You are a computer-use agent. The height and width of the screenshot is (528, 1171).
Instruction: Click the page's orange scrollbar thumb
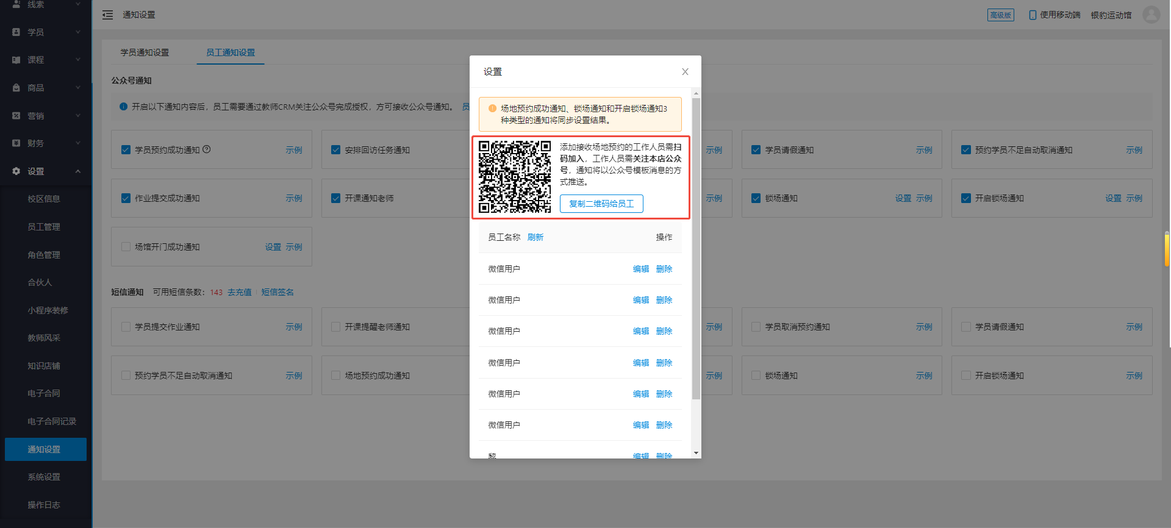click(1167, 249)
